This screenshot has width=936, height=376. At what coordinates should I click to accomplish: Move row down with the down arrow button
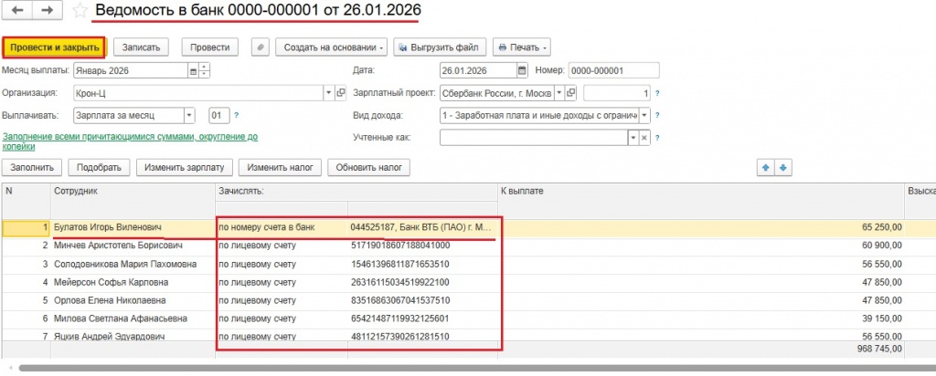[782, 167]
